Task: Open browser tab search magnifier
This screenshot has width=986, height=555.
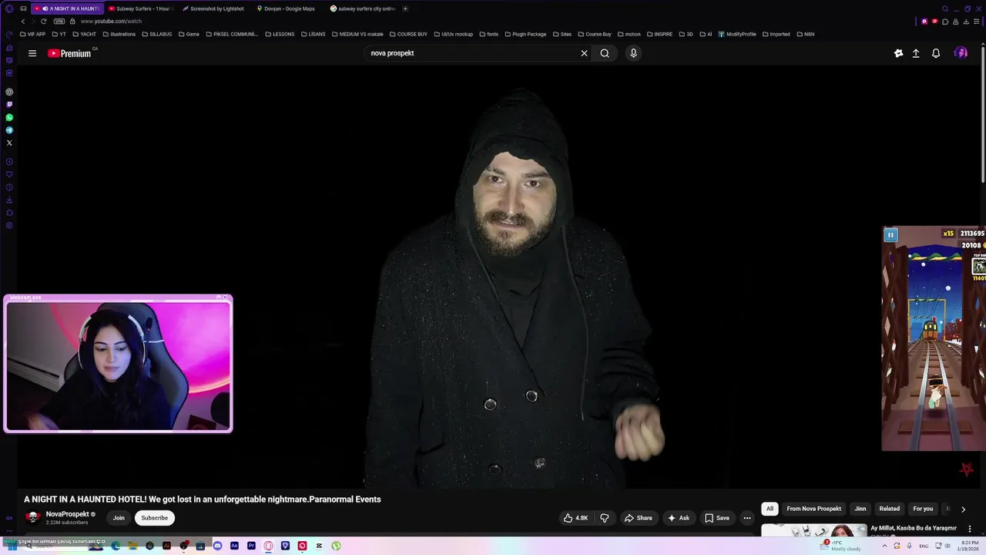Action: (945, 8)
